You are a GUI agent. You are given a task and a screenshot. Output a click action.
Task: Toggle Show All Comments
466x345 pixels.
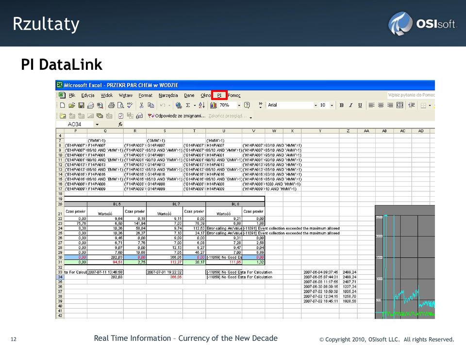[x=100, y=116]
